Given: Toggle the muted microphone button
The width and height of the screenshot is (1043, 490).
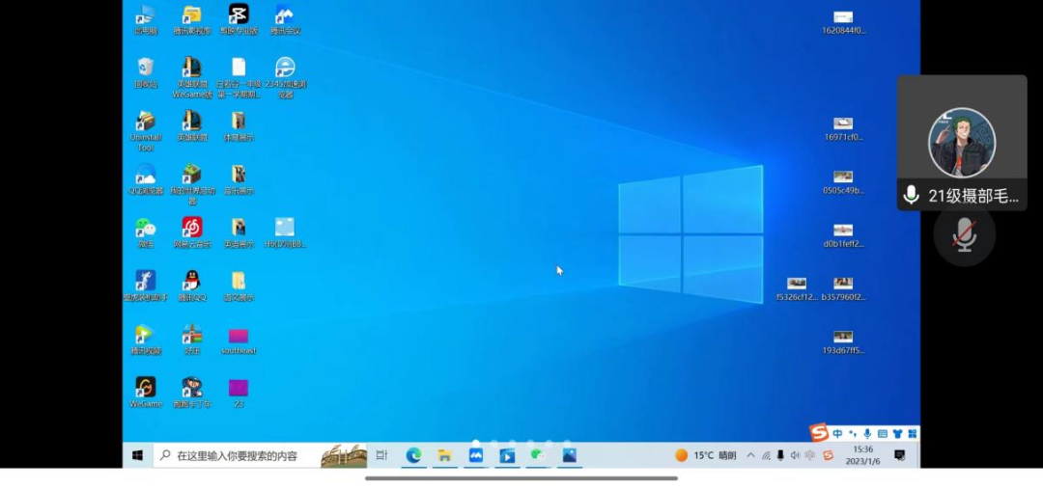Looking at the screenshot, I should (964, 235).
